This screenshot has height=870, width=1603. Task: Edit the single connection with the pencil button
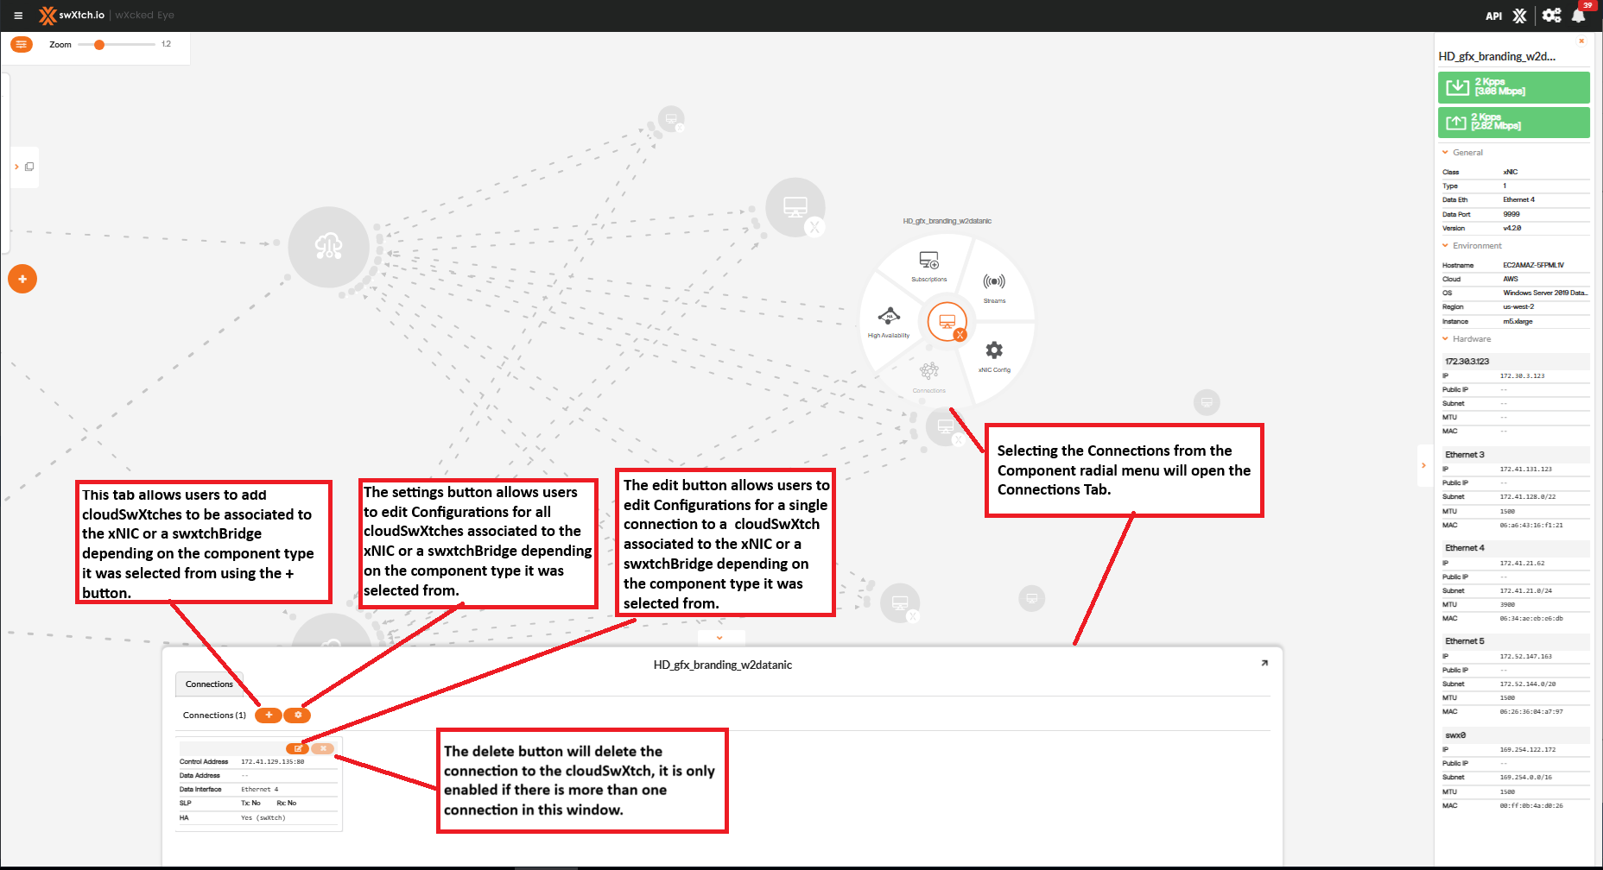tap(297, 748)
